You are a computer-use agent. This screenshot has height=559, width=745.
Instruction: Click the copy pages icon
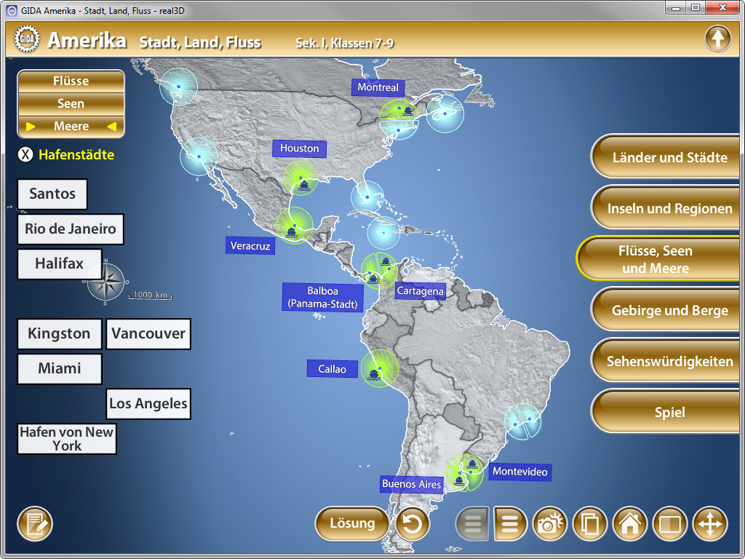(x=590, y=523)
